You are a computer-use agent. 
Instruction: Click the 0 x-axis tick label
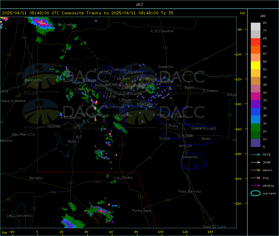[x=37, y=232]
